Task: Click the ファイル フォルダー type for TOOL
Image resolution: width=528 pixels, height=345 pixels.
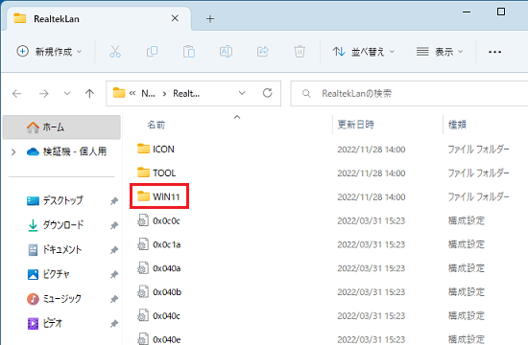Action: pos(478,173)
